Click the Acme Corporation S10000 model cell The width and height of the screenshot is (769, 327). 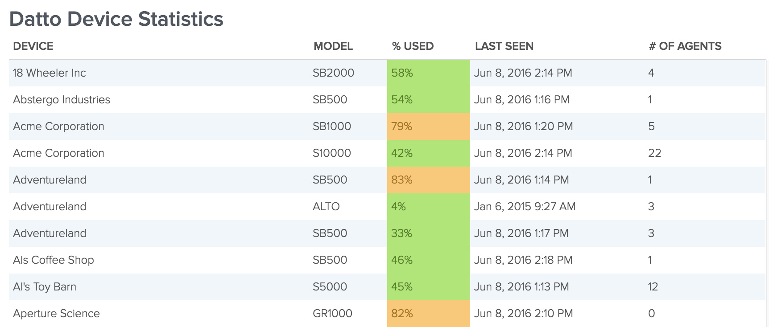click(x=332, y=153)
